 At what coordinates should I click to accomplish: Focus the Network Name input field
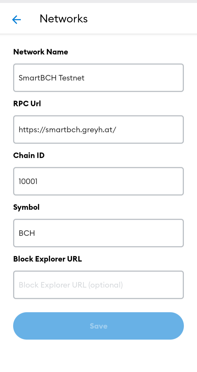coord(99,78)
